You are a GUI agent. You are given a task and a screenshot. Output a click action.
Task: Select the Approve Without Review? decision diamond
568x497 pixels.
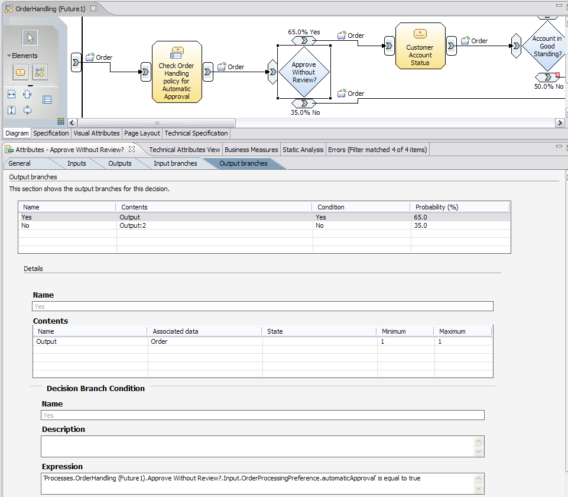304,72
